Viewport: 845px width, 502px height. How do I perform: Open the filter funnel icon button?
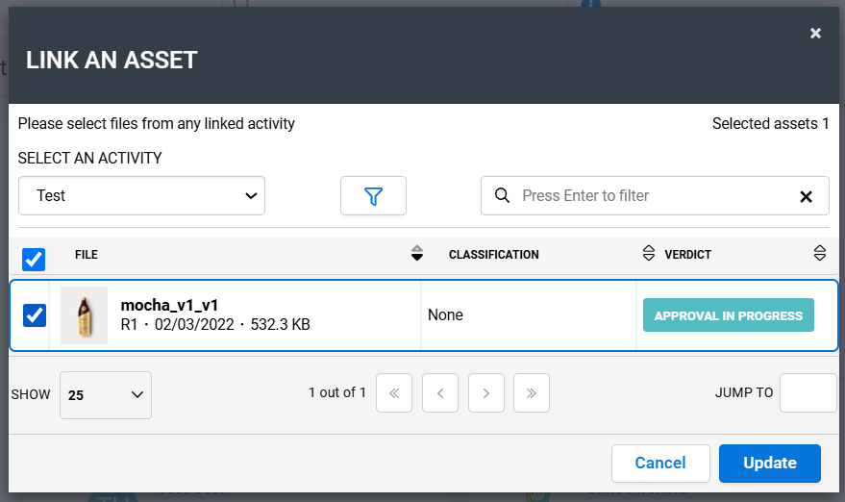[373, 196]
